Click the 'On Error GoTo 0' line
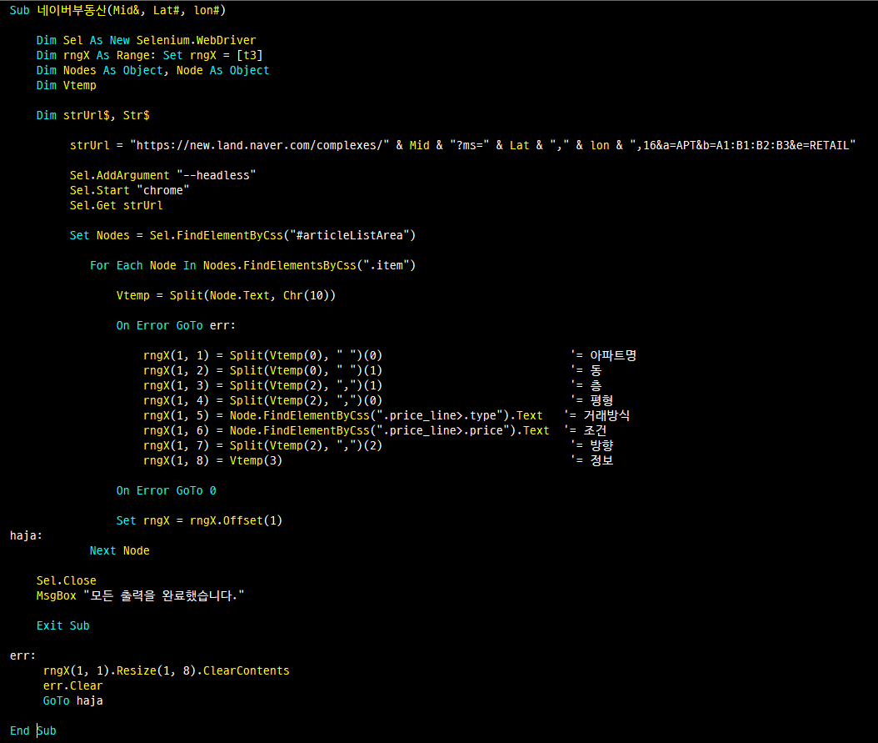 click(x=167, y=491)
